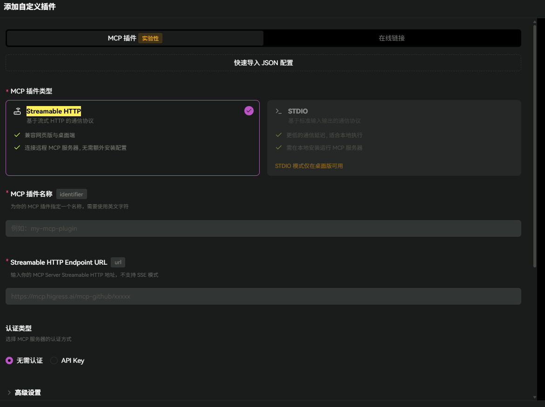Choose the Streamable HTTP plugin type card
This screenshot has height=407, width=545.
tap(132, 138)
